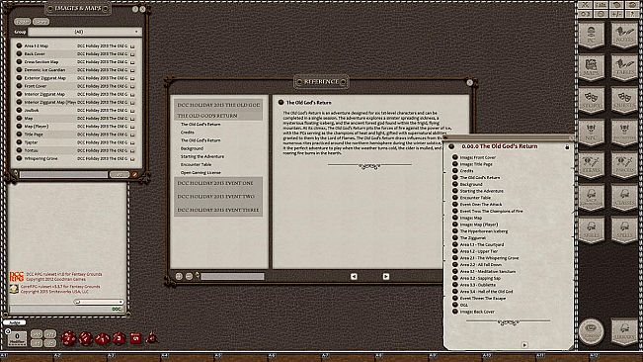Viewport: 643px width, 362px height.
Task: Expand DCC Holiday 2015 Event Two section
Action: tap(218, 197)
